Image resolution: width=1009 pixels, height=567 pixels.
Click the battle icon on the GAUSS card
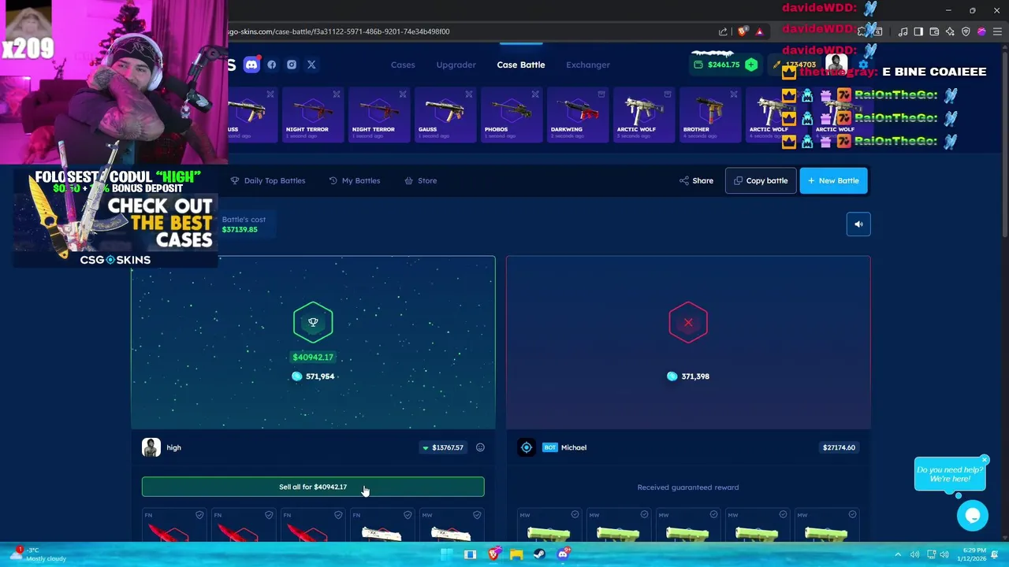tap(469, 94)
